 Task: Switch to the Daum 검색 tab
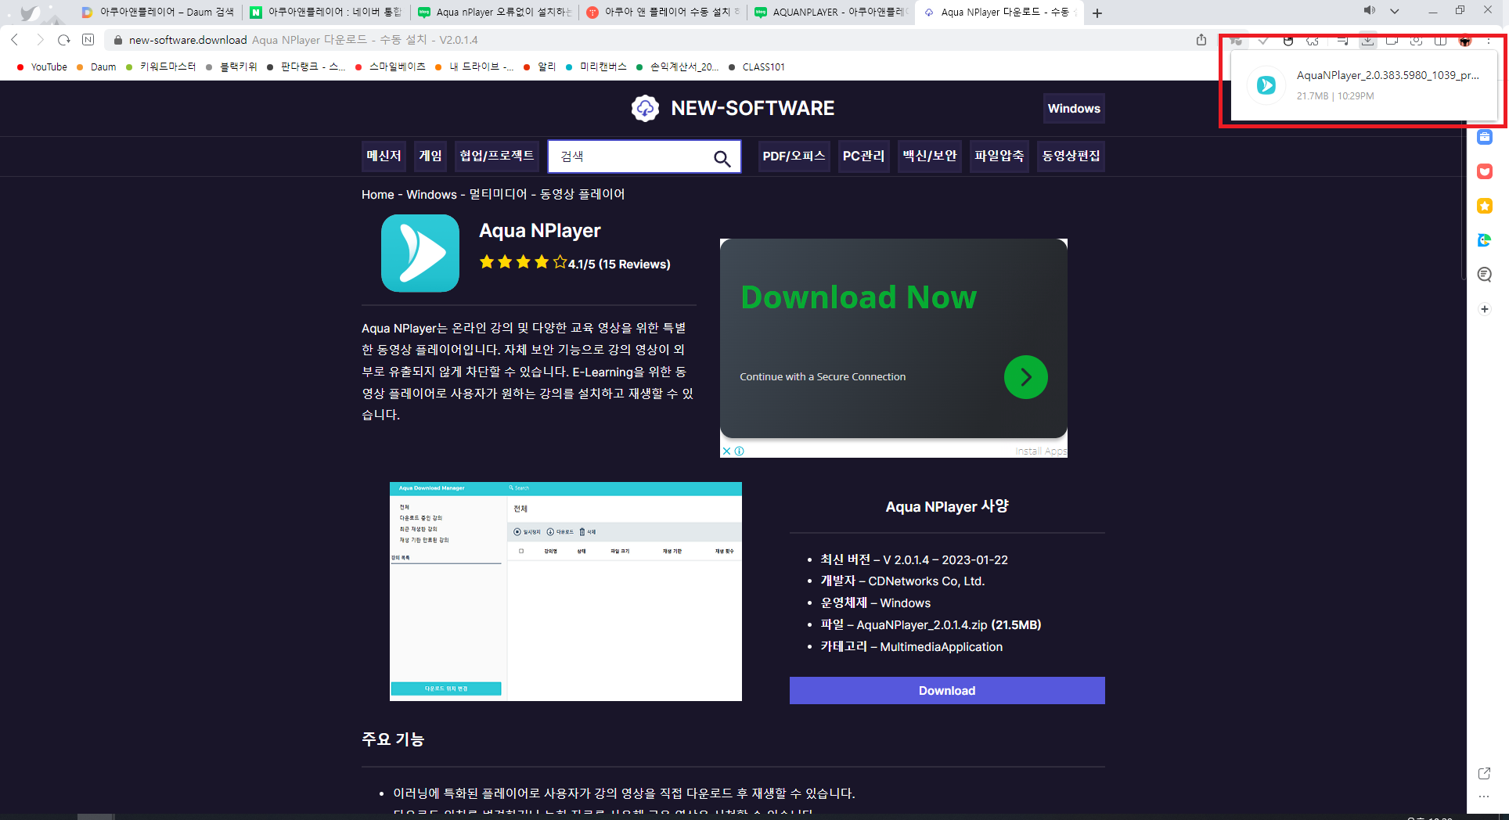(158, 12)
